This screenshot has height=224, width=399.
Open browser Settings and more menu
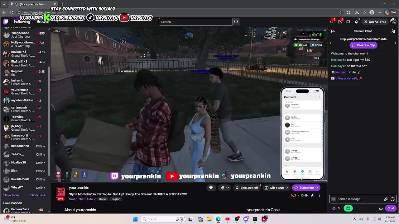click(x=379, y=12)
